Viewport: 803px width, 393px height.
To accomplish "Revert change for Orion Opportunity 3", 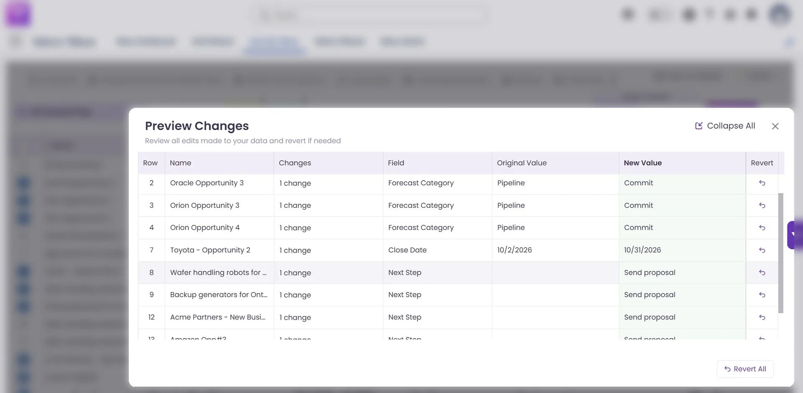I will click(x=762, y=205).
